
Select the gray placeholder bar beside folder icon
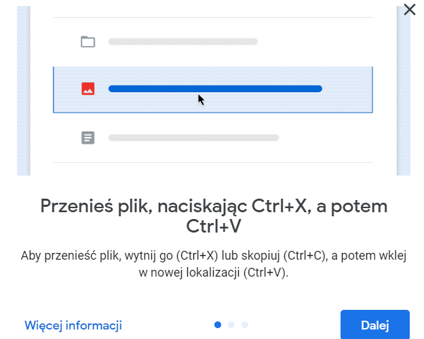coord(183,41)
